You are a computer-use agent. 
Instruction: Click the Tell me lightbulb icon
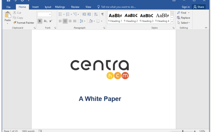(99, 7)
